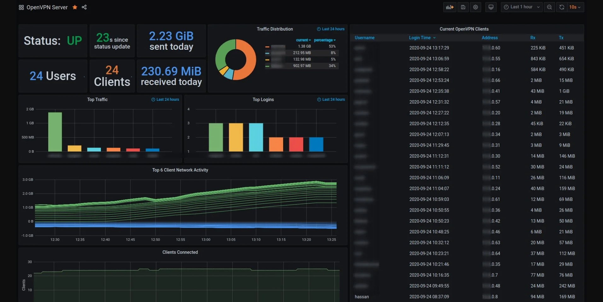Click the Status: UP stat panel
This screenshot has height=302, width=603.
pos(53,41)
